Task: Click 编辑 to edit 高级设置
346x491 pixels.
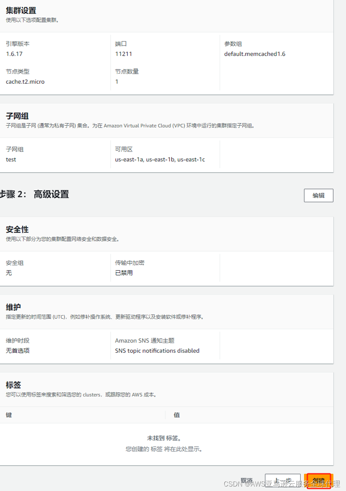Action: 318,195
